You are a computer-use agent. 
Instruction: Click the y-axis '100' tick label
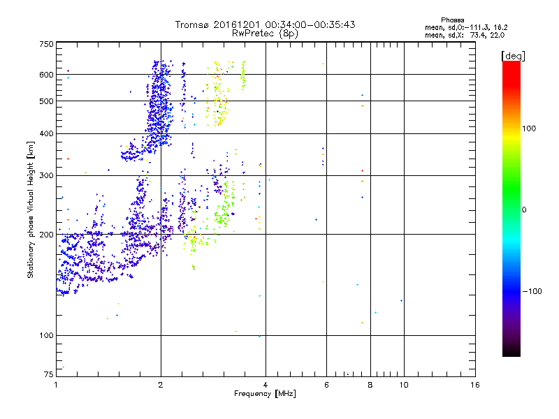pyautogui.click(x=46, y=336)
